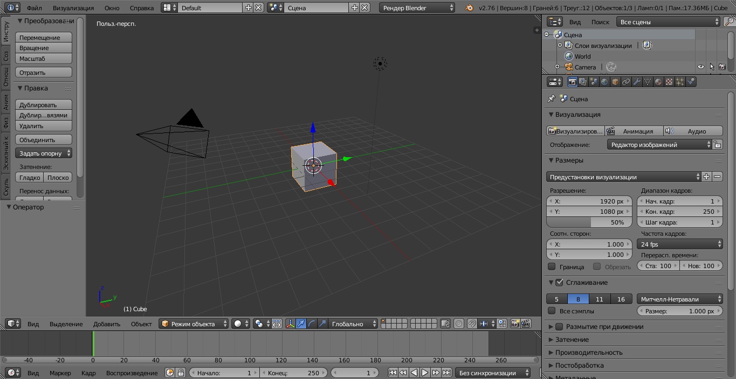Open the Scene properties tab icon
This screenshot has height=379, width=736.
pos(594,82)
